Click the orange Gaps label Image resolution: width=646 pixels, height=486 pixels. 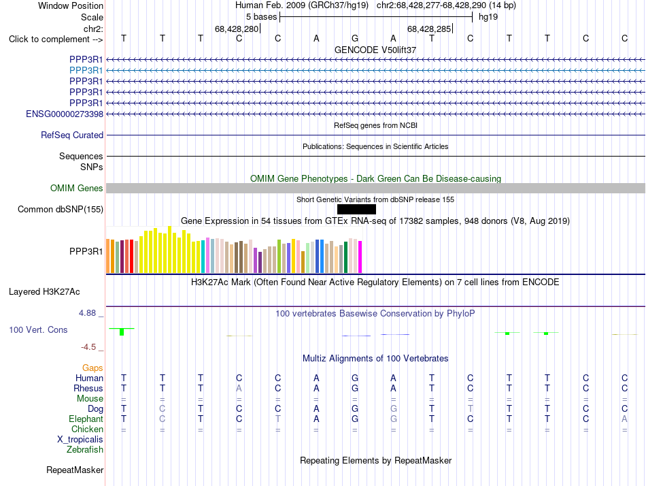click(92, 368)
